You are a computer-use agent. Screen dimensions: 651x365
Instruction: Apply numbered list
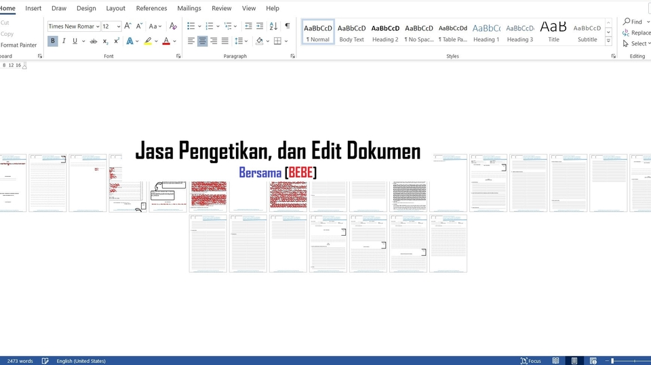210,26
